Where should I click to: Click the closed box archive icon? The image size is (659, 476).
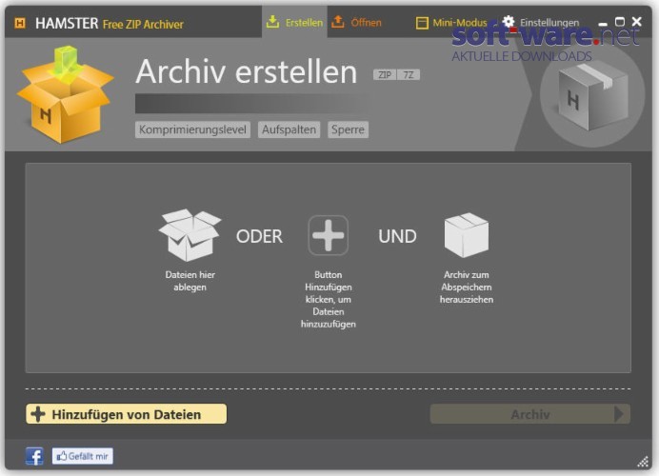[466, 235]
